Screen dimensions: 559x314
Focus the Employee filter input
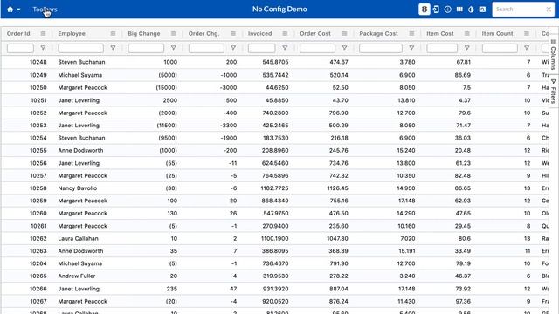click(81, 48)
